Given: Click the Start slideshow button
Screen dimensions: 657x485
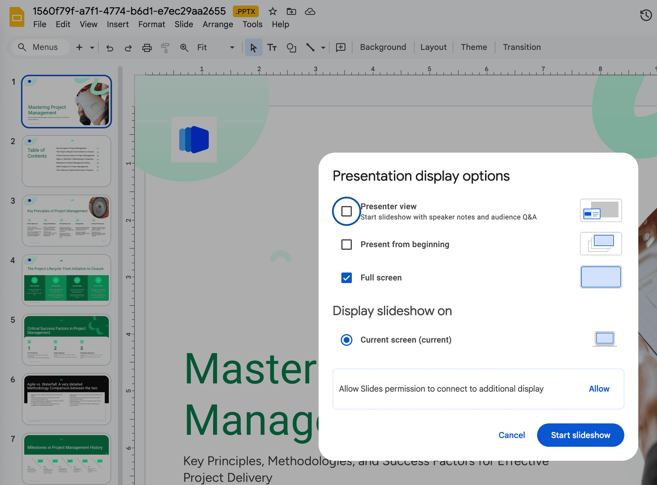Looking at the screenshot, I should [x=580, y=435].
